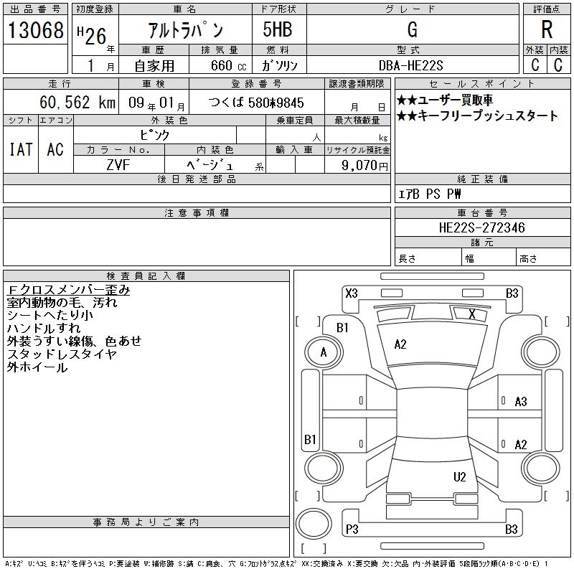The image size is (574, 574).
Task: Click the X3 damage mark on front bumper
Action: pyautogui.click(x=352, y=293)
